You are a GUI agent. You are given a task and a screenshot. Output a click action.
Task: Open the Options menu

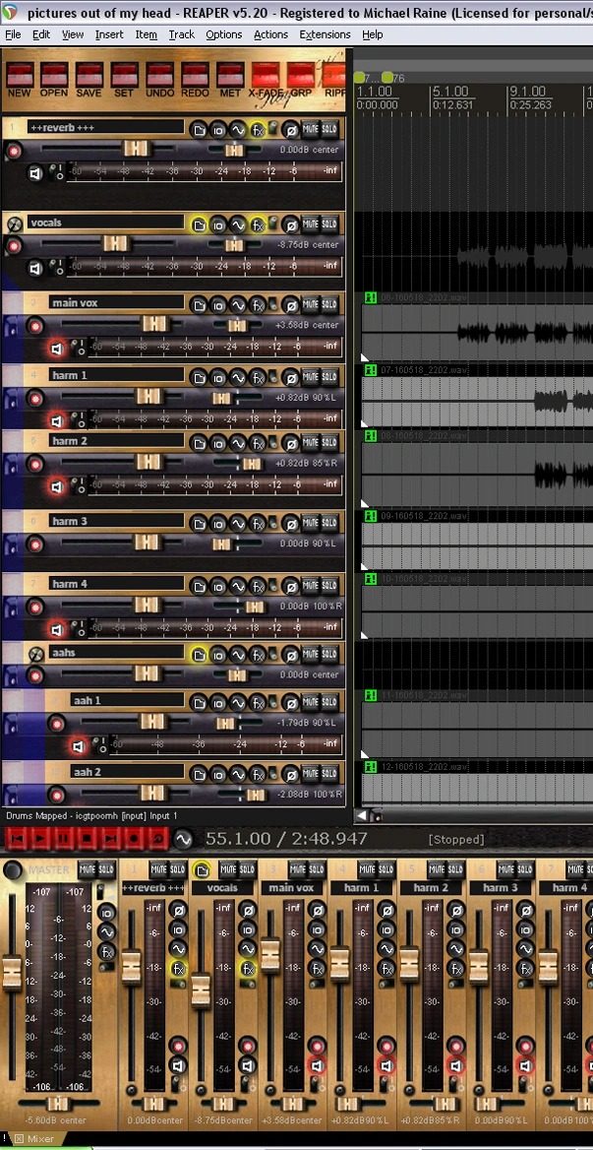tap(224, 34)
